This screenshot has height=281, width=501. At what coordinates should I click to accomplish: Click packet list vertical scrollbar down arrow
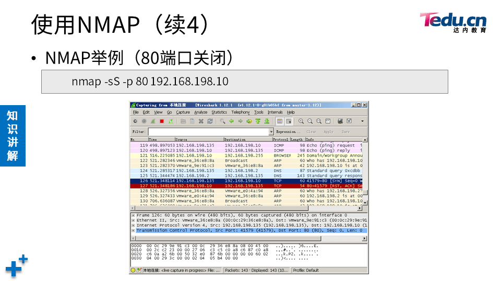click(x=365, y=203)
